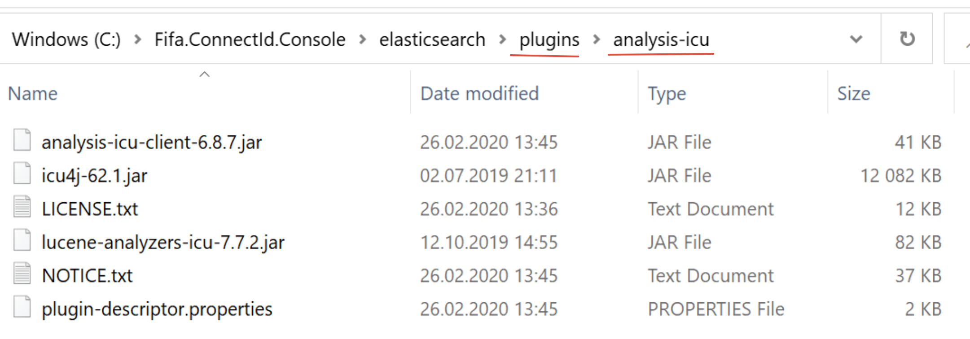Go to Fifa.ConnectId.Console in address bar

[x=250, y=39]
